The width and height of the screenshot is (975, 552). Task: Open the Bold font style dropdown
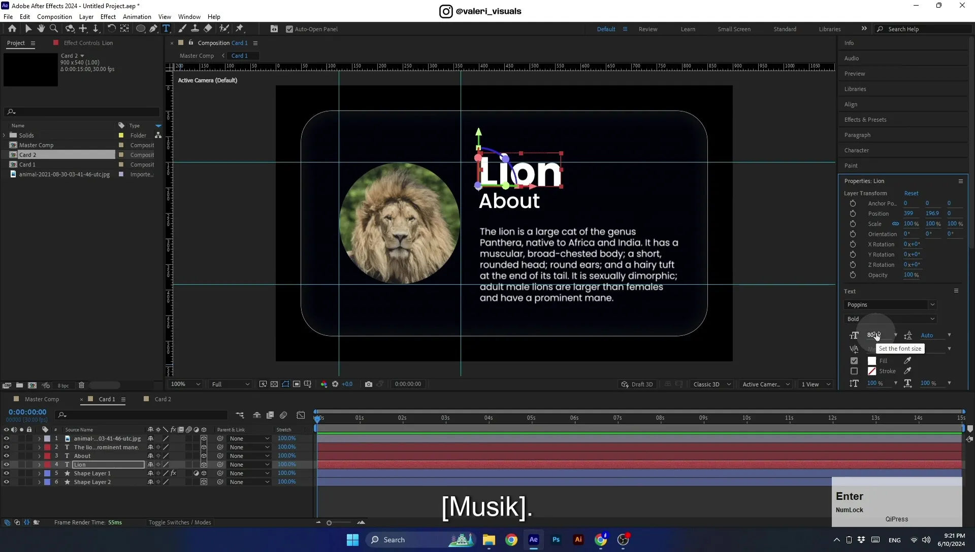890,319
